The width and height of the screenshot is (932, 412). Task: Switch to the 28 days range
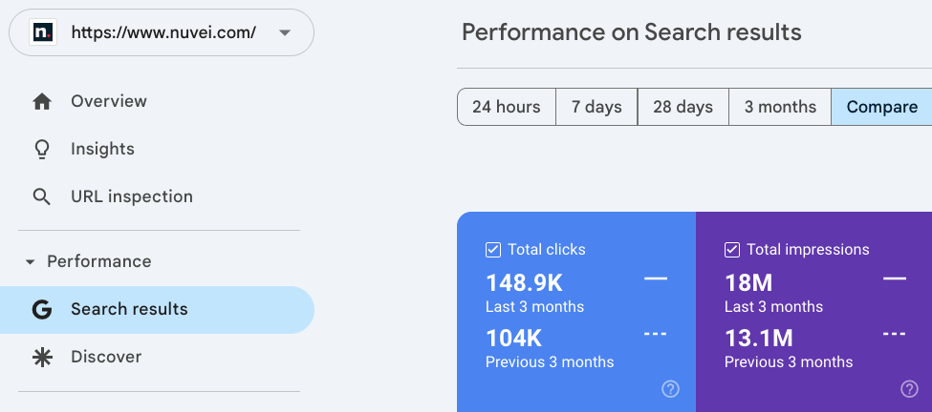click(683, 107)
